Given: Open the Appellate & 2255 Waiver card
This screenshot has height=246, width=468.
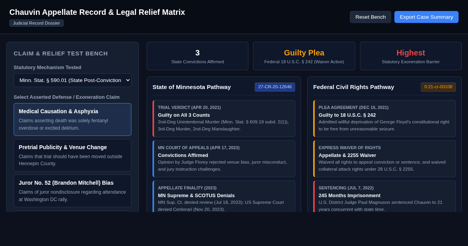Looking at the screenshot, I should pyautogui.click(x=385, y=159).
